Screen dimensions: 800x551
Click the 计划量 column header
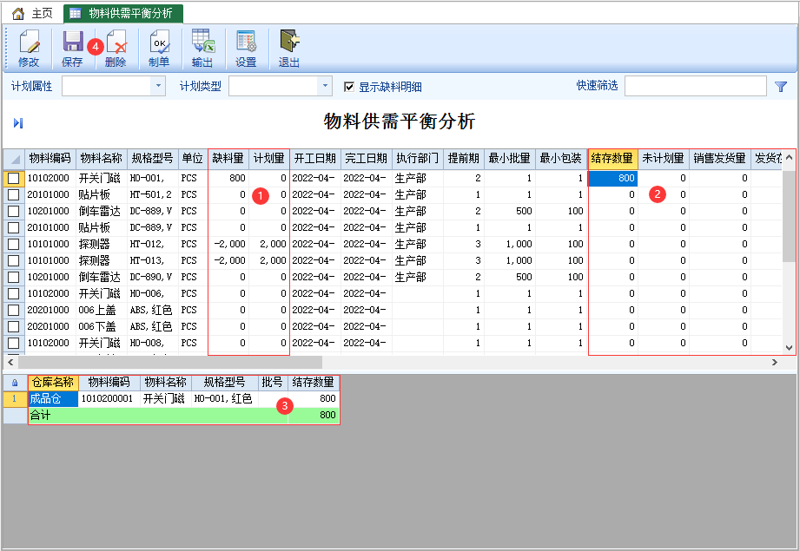(269, 159)
